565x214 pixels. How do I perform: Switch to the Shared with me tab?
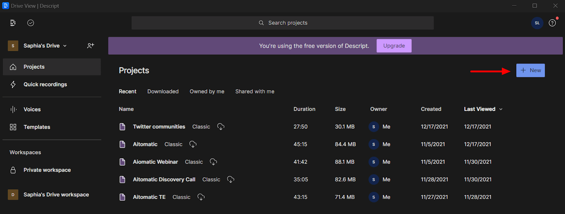click(255, 91)
